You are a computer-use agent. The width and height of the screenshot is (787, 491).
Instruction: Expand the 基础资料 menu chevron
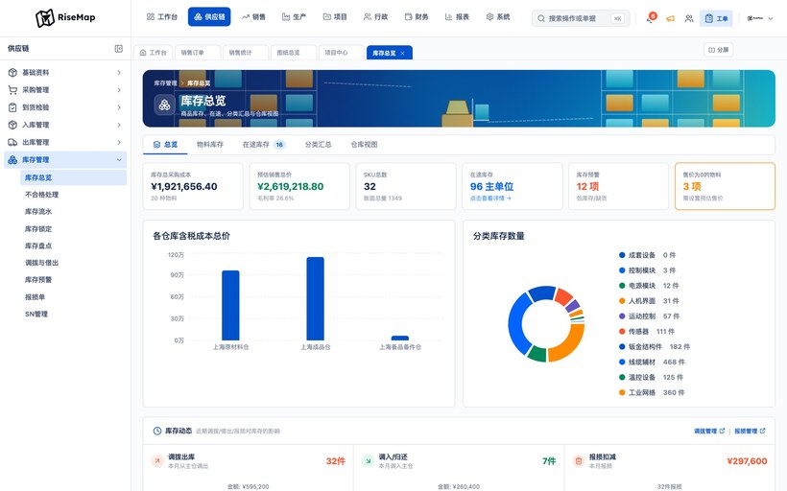pyautogui.click(x=119, y=73)
